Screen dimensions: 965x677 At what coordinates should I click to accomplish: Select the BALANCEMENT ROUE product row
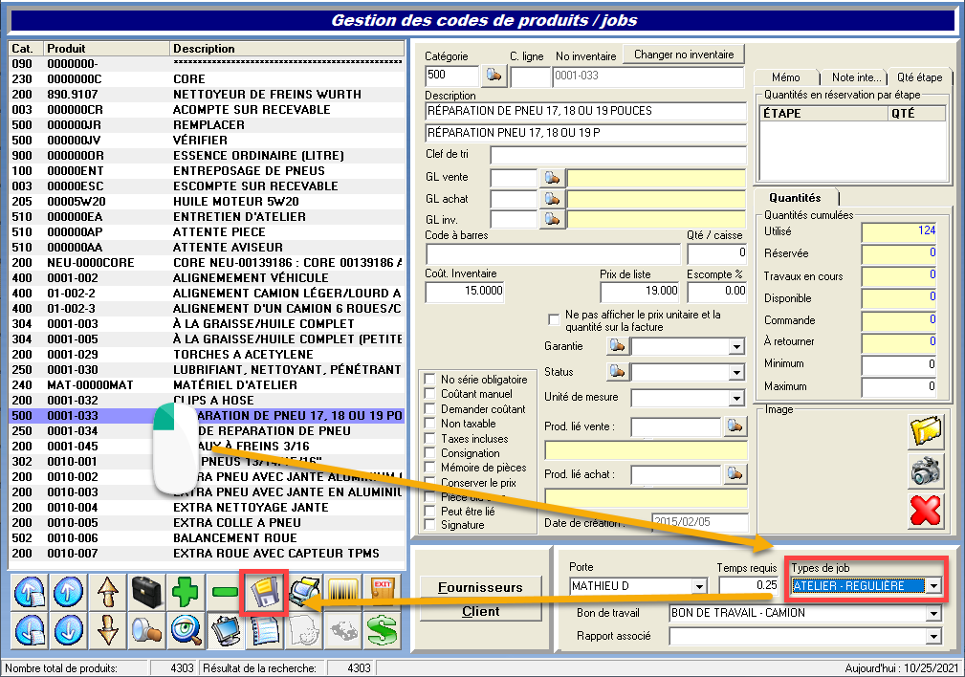[x=207, y=538]
